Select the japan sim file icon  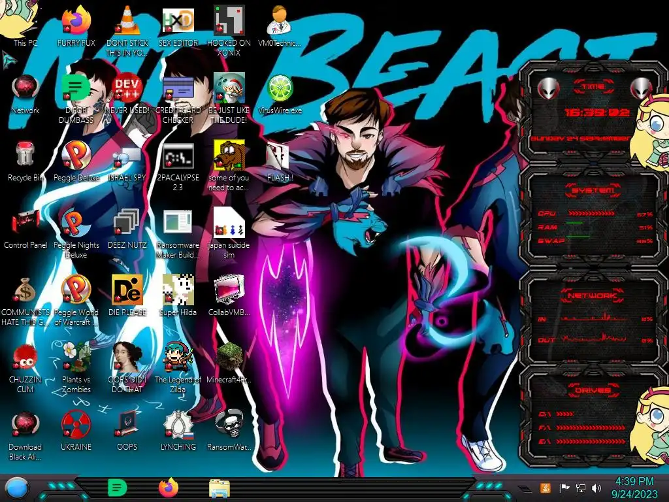point(229,233)
